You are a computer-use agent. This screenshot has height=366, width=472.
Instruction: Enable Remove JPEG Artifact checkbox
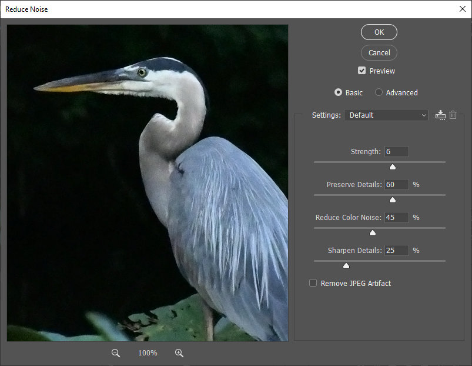[313, 283]
